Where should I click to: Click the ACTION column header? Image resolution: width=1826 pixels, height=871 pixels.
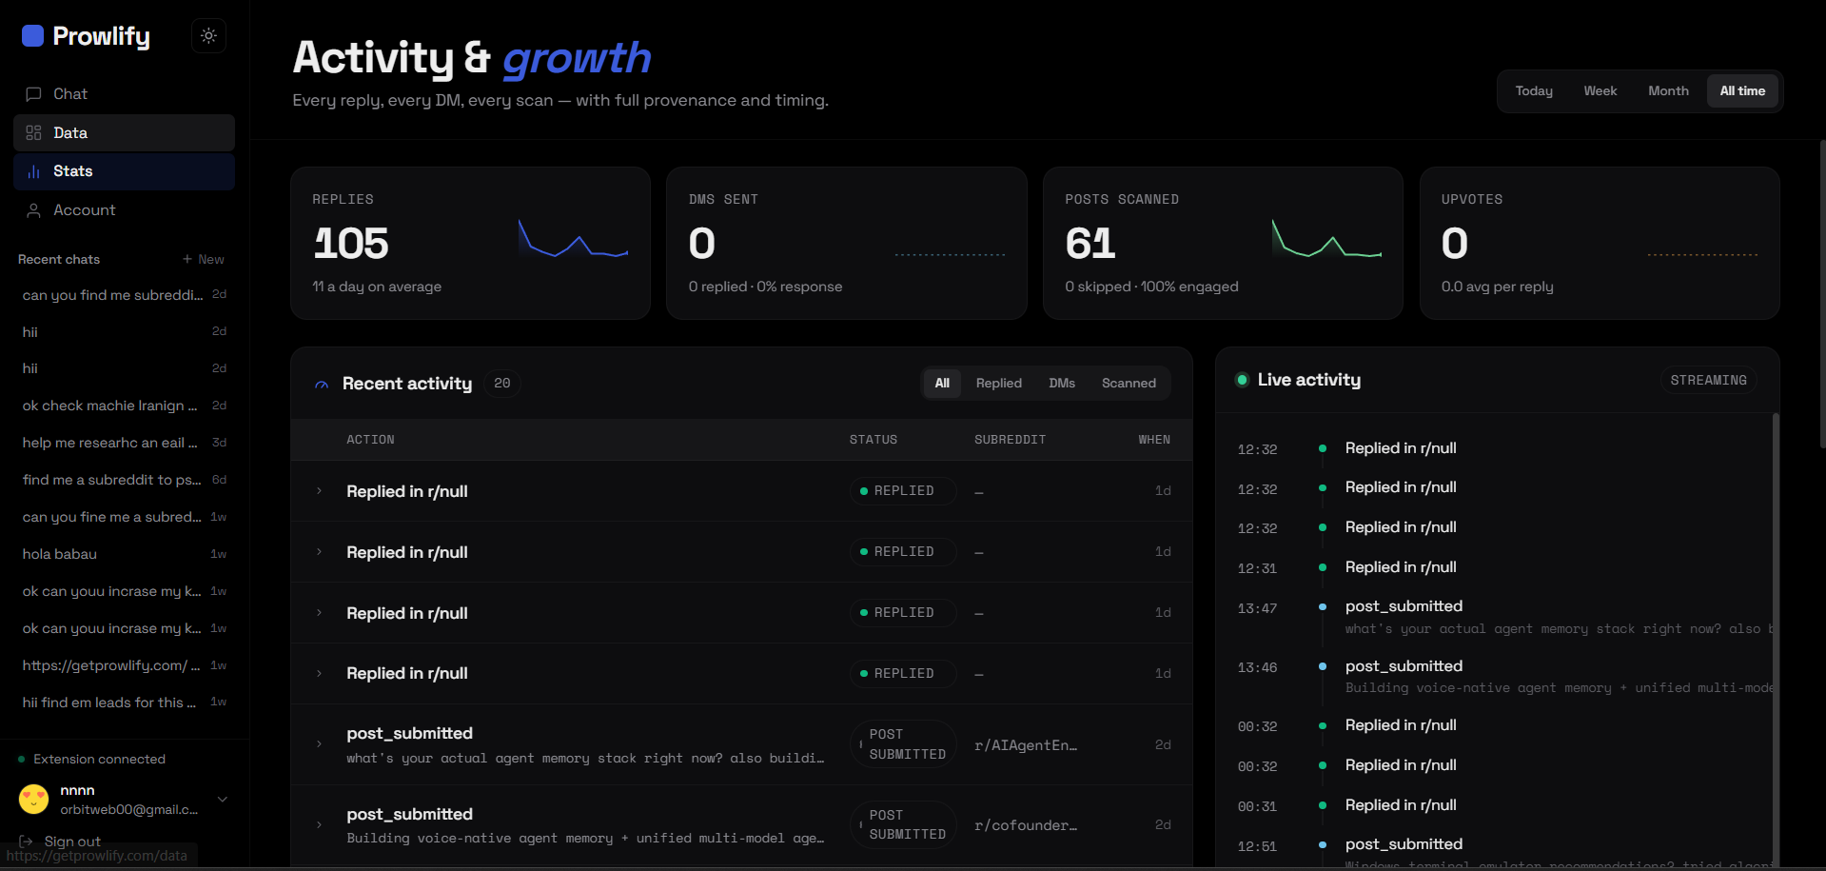pos(370,440)
